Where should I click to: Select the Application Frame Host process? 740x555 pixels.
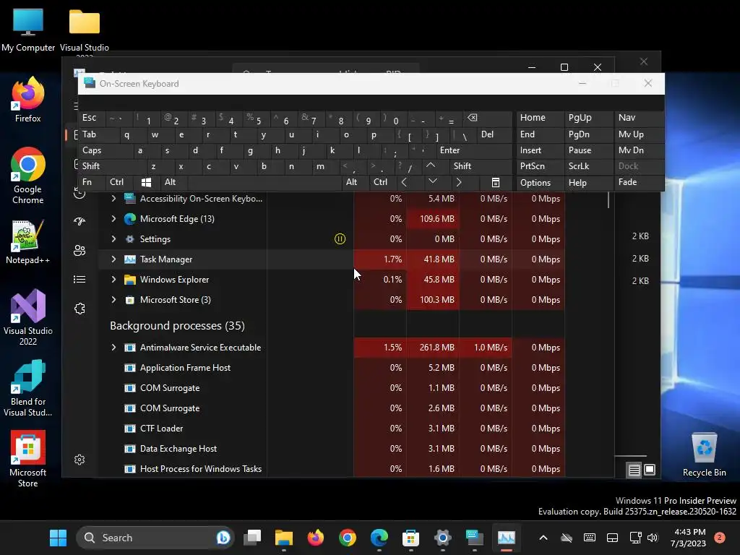click(x=332, y=368)
